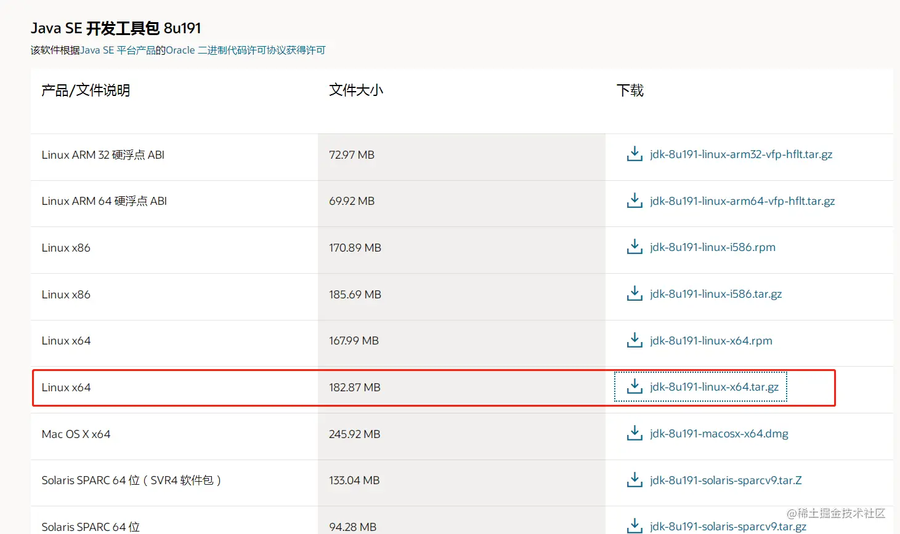
Task: Select Linux x86 cell in 185.69 MB row
Action: 66,295
